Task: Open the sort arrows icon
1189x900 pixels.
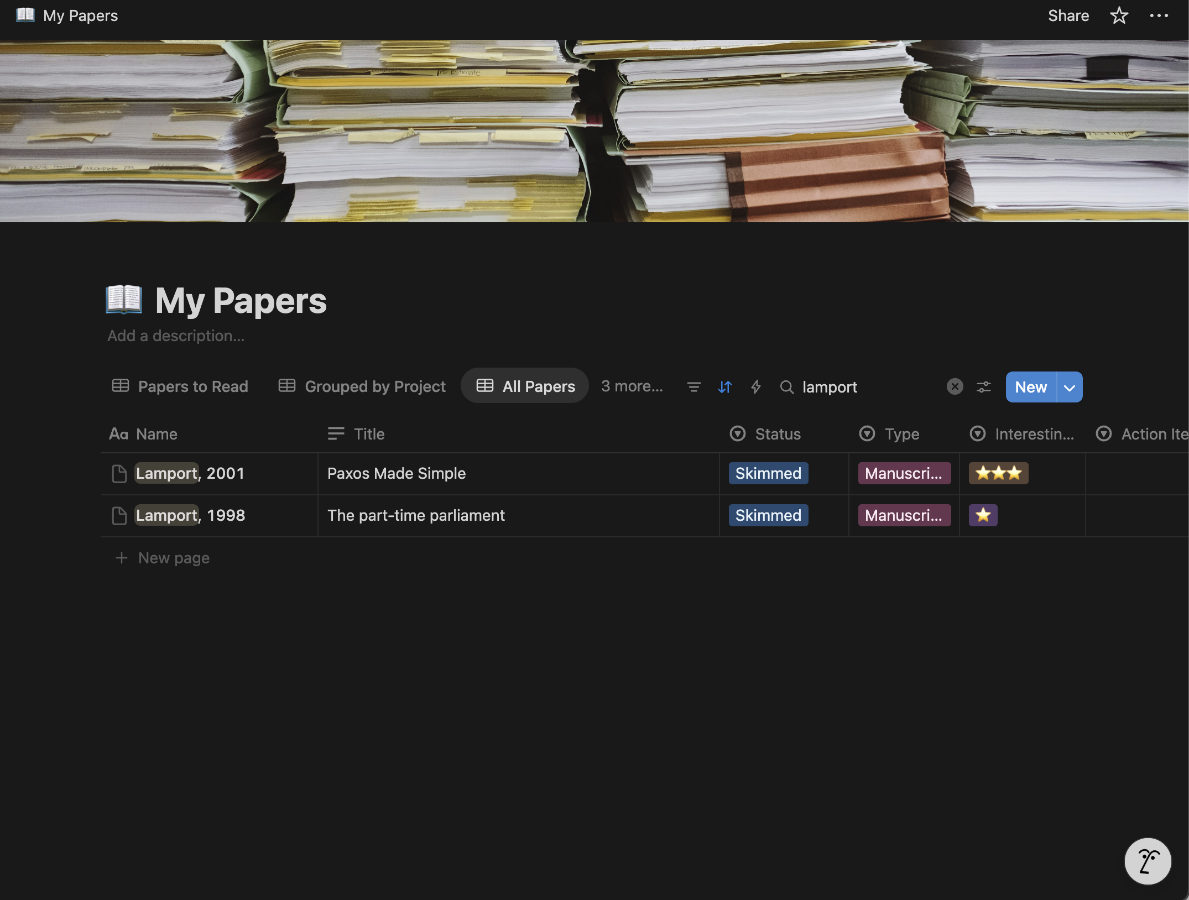Action: point(724,387)
